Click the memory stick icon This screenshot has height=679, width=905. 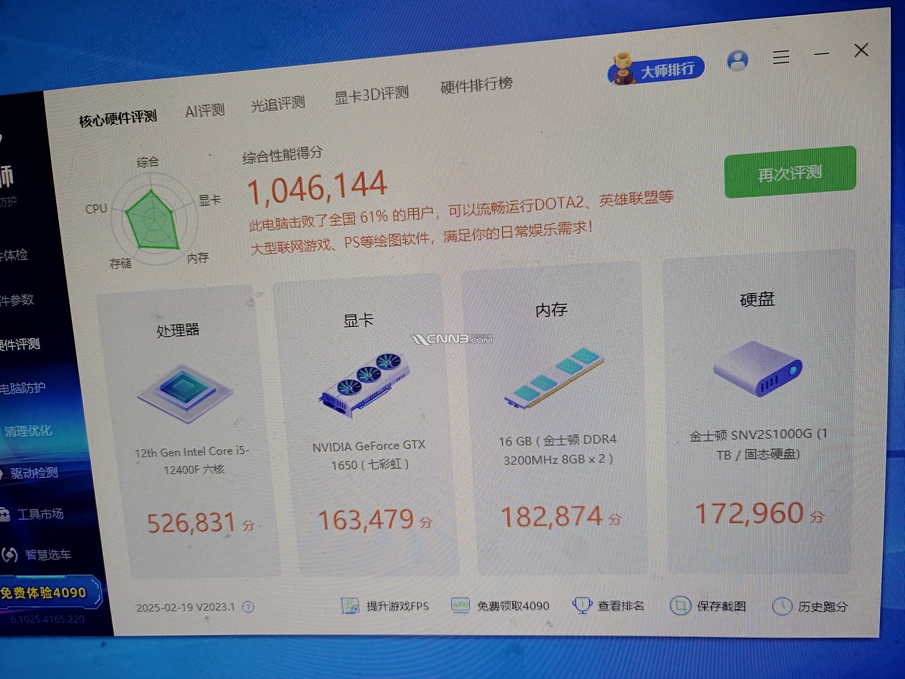554,378
